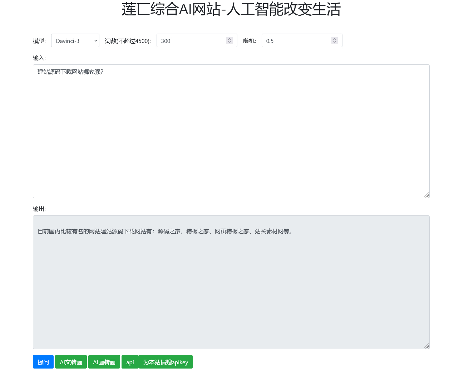Click the 词数(不超过4500): label

pyautogui.click(x=128, y=41)
